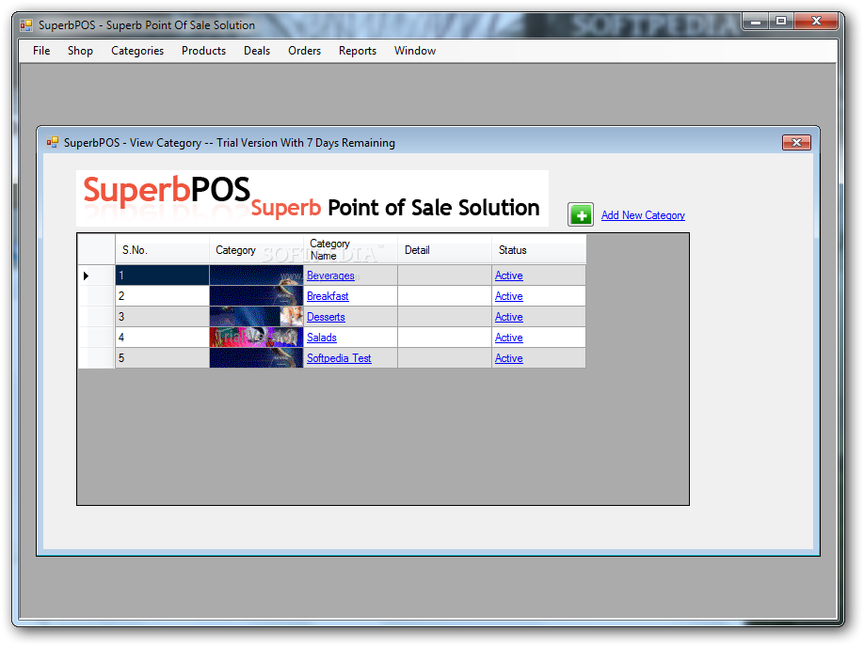This screenshot has width=864, height=646.
Task: Click the empty Detail cell of Breakfast row
Action: pyautogui.click(x=444, y=296)
